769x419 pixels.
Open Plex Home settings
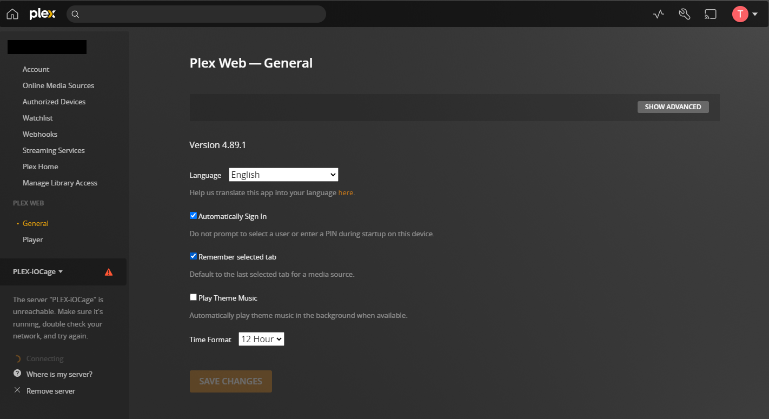41,167
